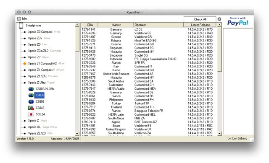Viewport: 269px width, 163px height.
Task: Sort by the CDA column header
Action: click(x=90, y=25)
